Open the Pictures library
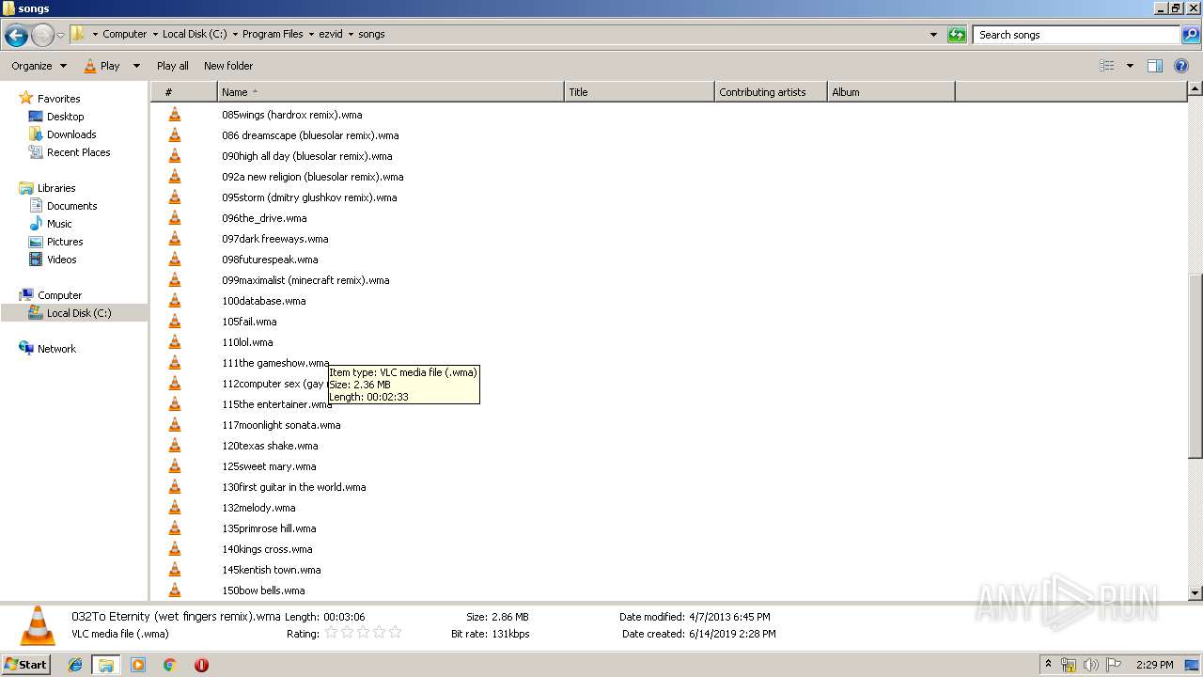 pos(65,242)
